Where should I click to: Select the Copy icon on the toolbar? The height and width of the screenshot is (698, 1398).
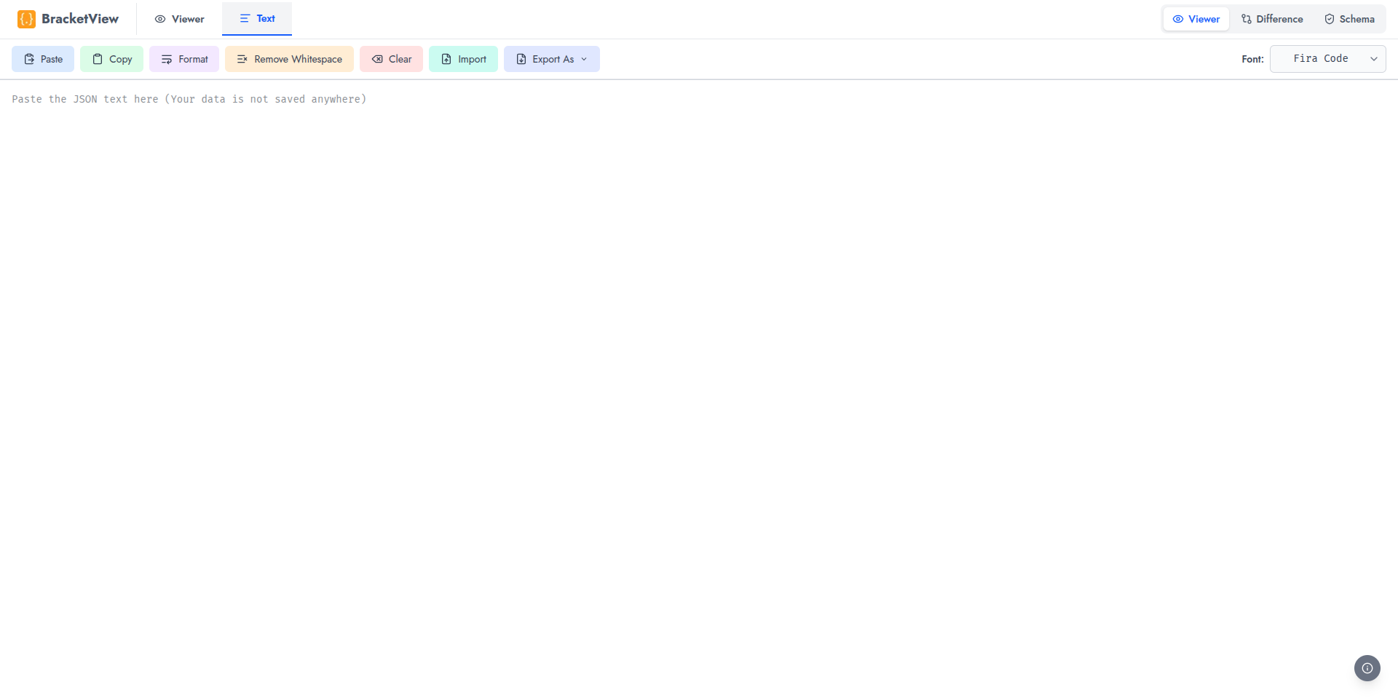[98, 59]
